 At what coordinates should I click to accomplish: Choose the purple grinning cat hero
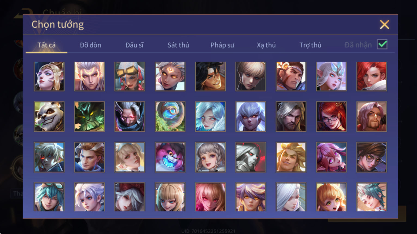pyautogui.click(x=170, y=157)
